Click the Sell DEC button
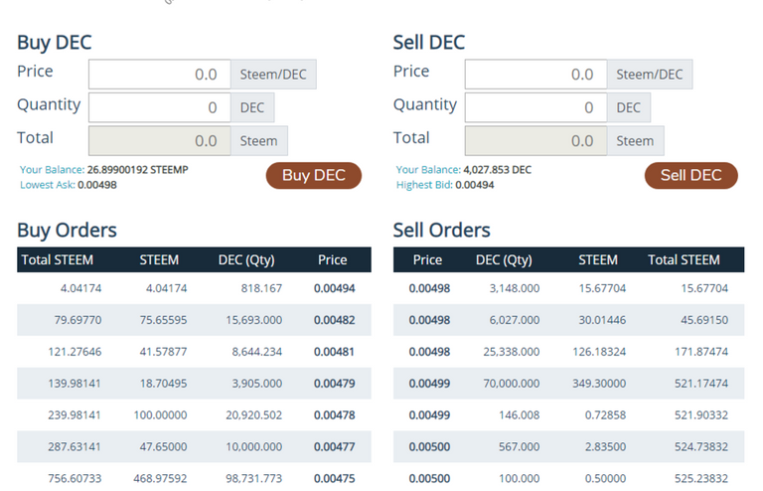The width and height of the screenshot is (763, 491). (691, 175)
